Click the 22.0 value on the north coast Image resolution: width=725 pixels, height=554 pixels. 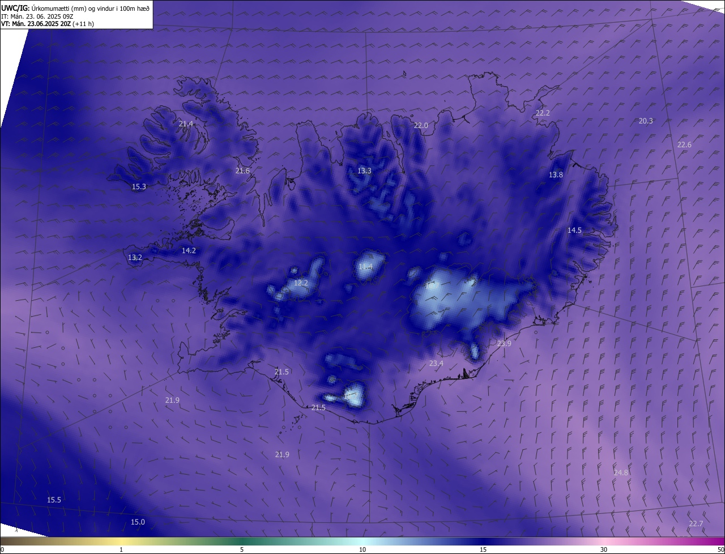421,125
